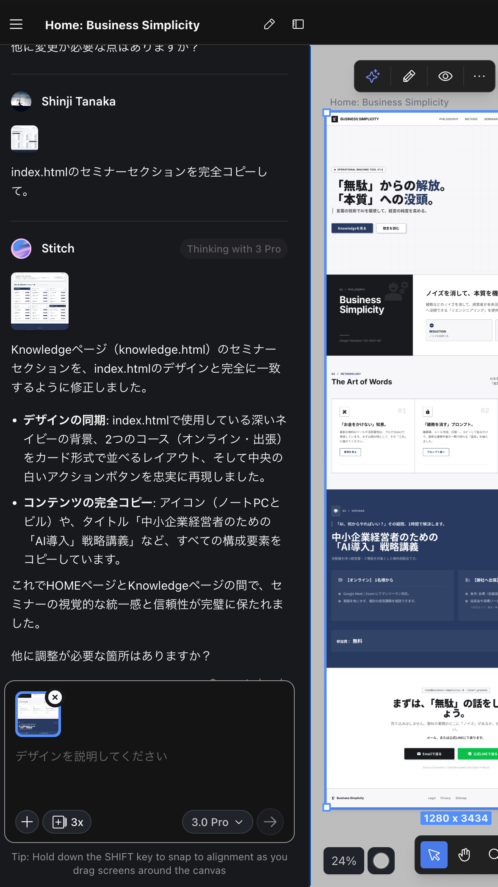Click the pencil rename icon beside project title
Viewport: 498px width, 887px height.
[269, 25]
